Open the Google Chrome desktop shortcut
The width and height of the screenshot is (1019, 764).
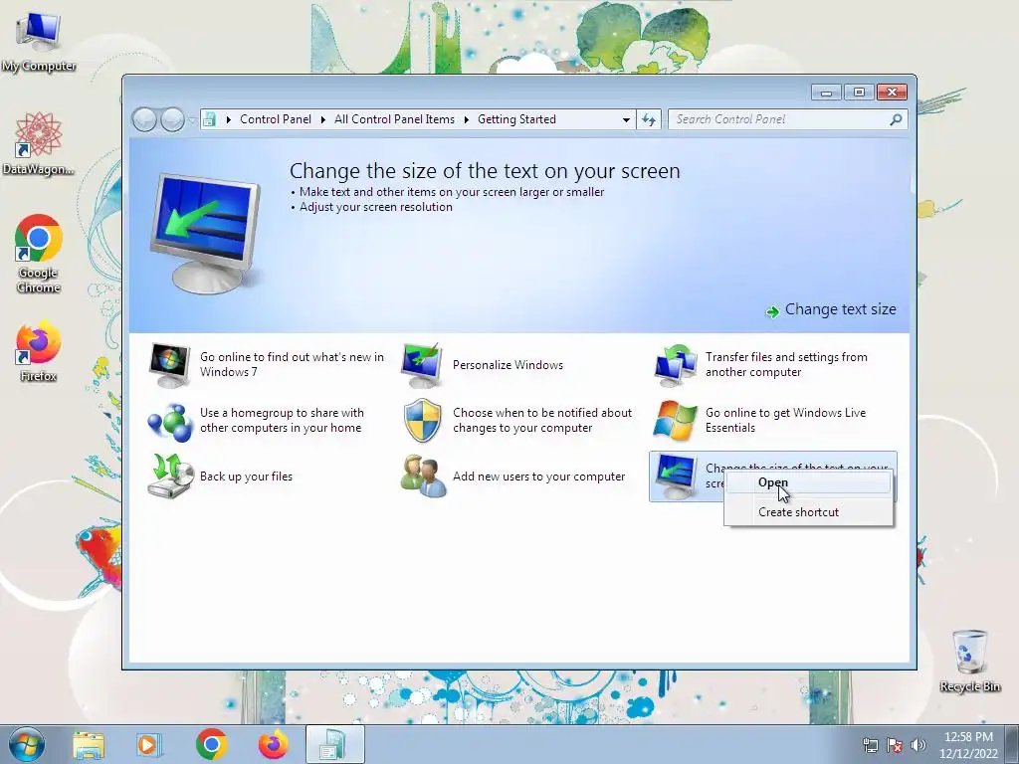(x=39, y=254)
